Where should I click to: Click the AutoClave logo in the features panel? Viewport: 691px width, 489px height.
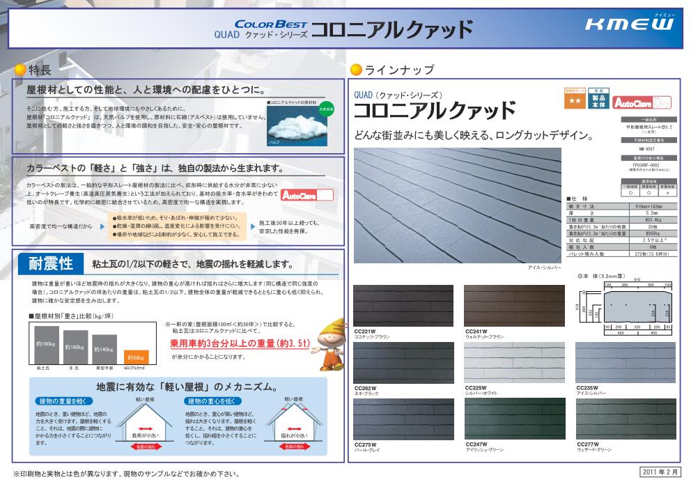306,196
